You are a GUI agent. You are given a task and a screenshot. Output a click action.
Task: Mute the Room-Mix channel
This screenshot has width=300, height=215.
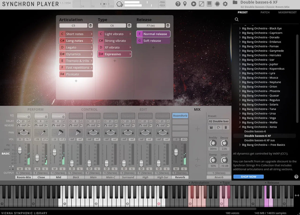click(x=20, y=169)
